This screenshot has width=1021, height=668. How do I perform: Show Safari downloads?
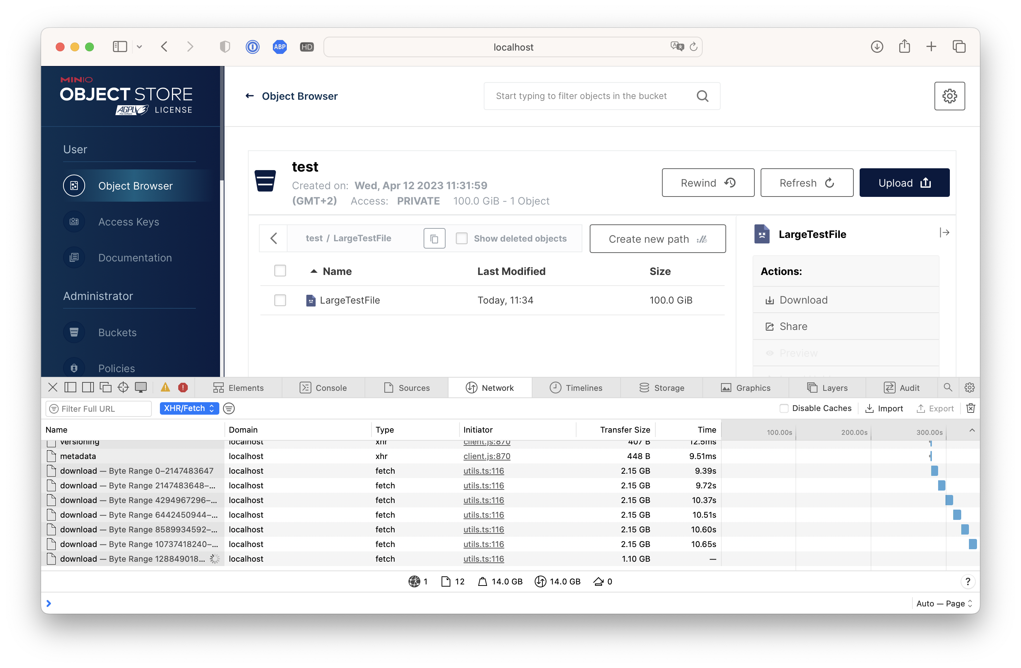(x=877, y=47)
